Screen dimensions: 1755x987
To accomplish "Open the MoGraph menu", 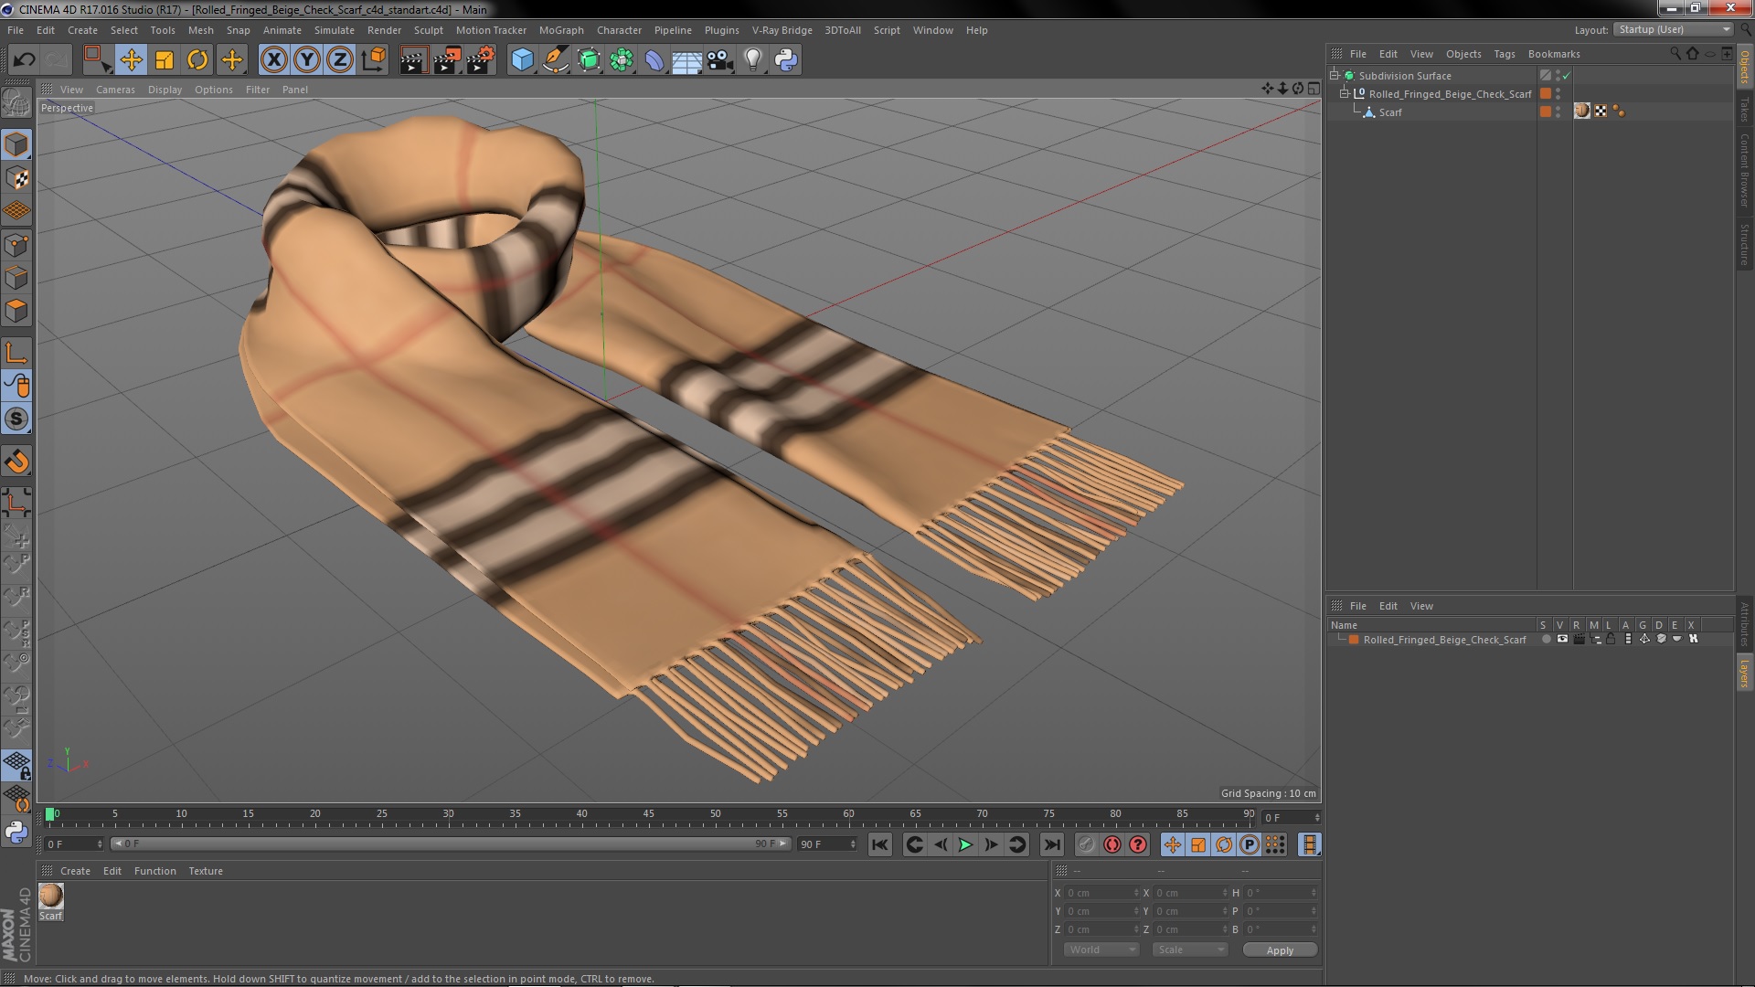I will pyautogui.click(x=560, y=30).
